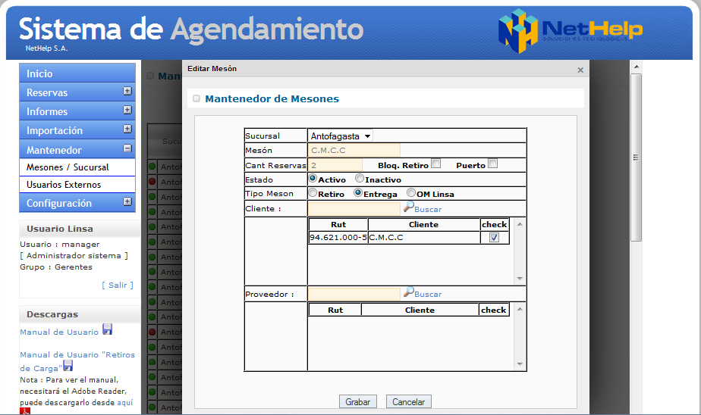This screenshot has height=415, width=701.
Task: Click floppy disk icon after Retiros de Carga
Action: click(68, 366)
